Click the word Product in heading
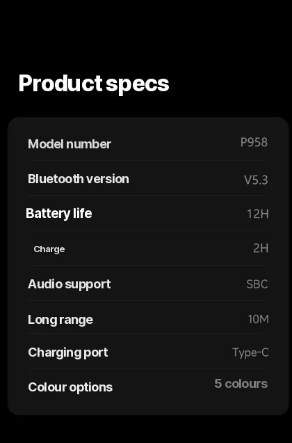The image size is (292, 443). point(60,83)
